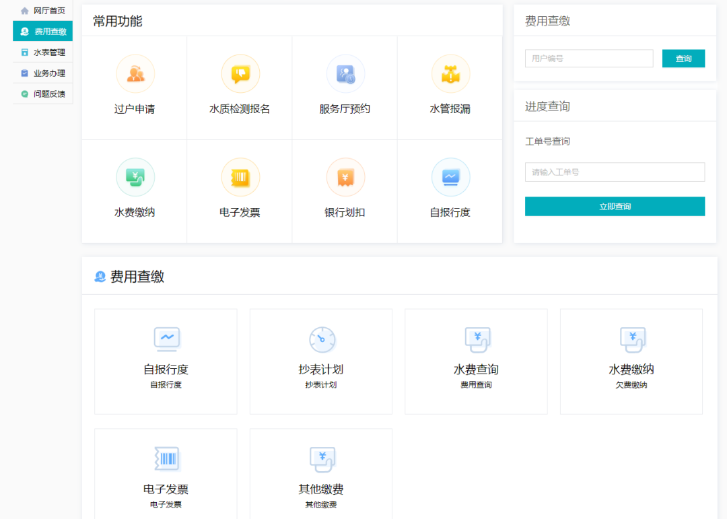The width and height of the screenshot is (727, 519).
Task: Select the 水管报漏 icon
Action: click(450, 74)
